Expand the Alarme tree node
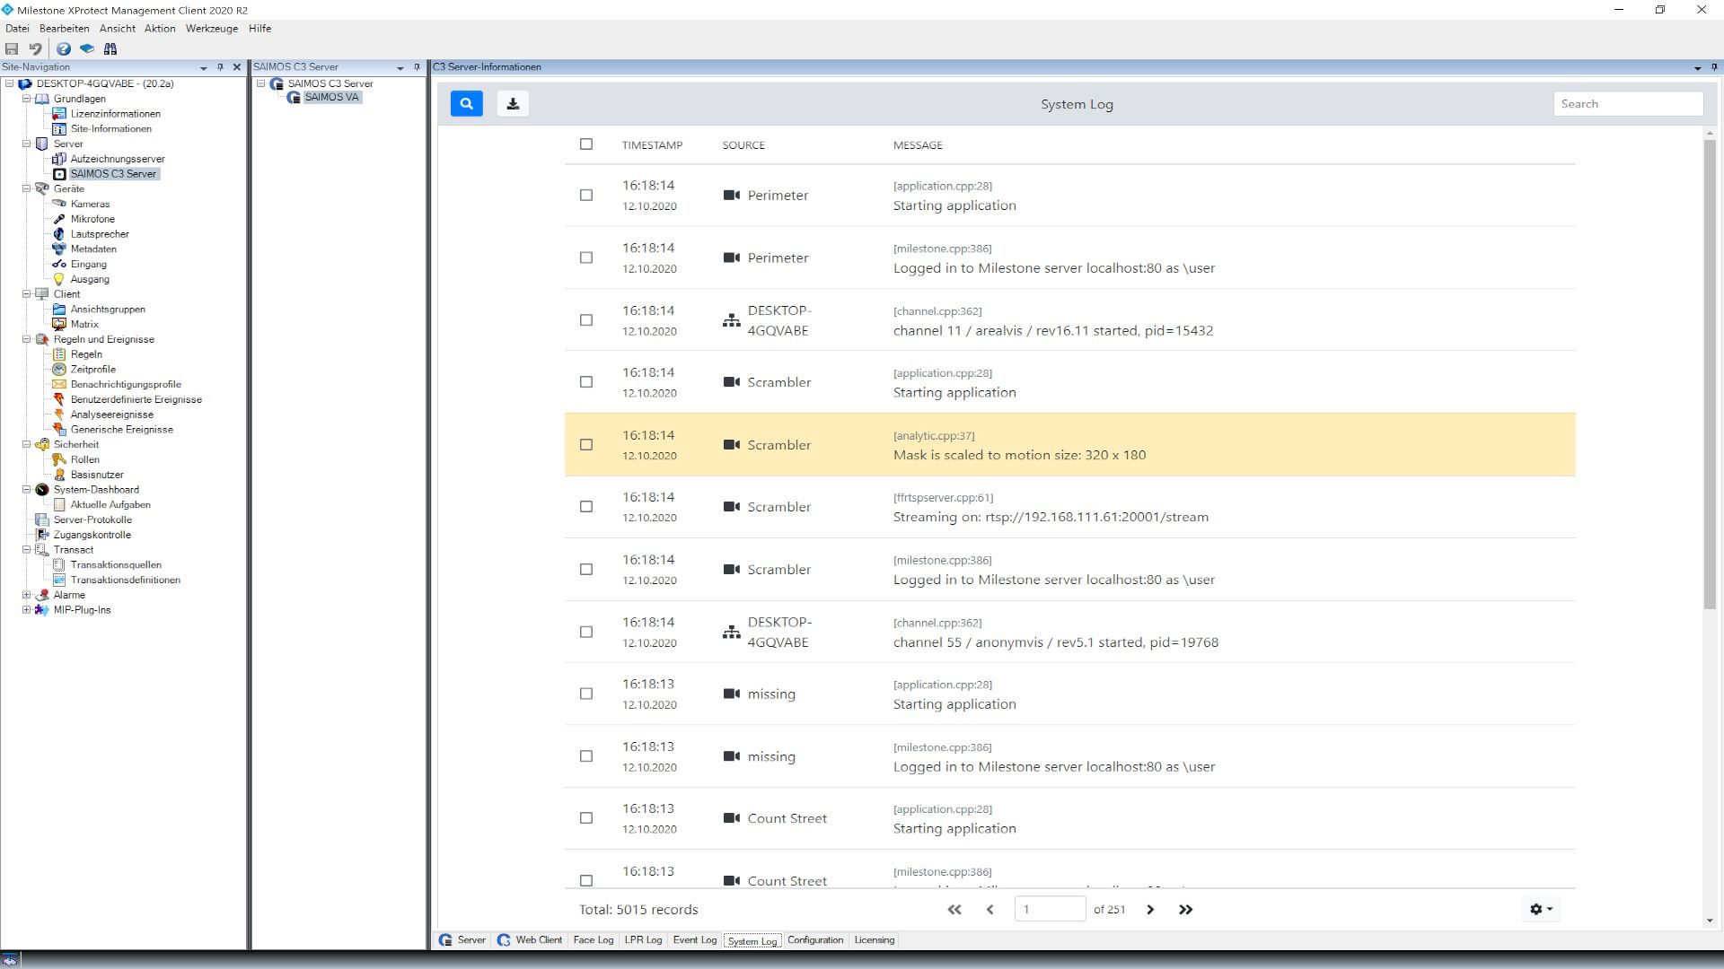The height and width of the screenshot is (969, 1724). coord(26,595)
